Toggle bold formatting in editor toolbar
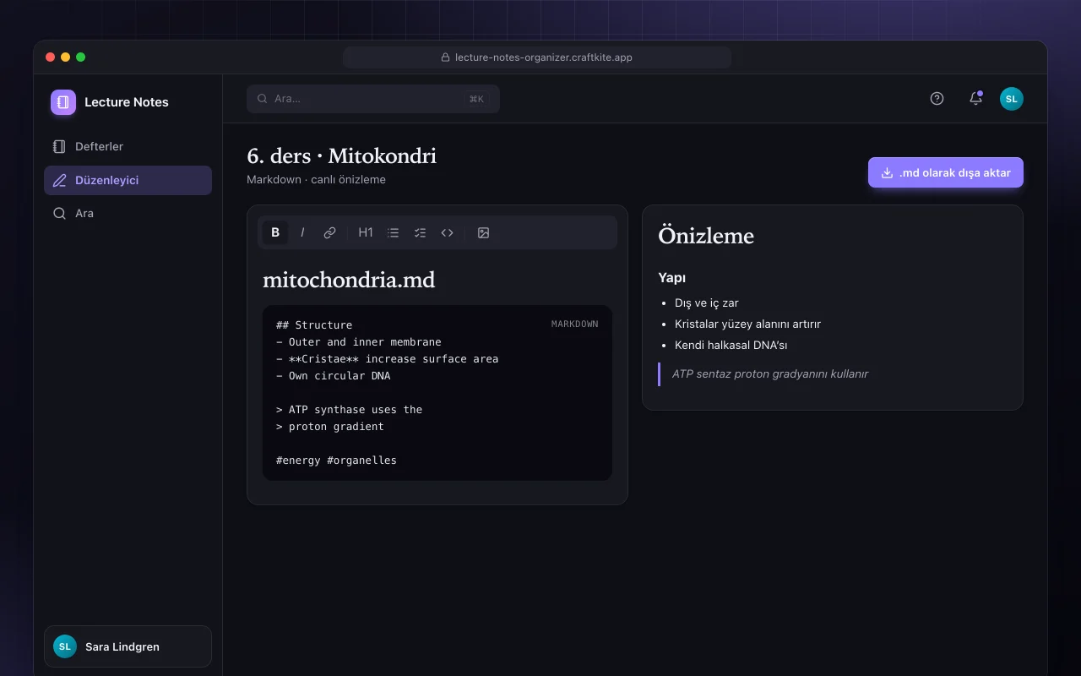The height and width of the screenshot is (676, 1081). [x=275, y=232]
